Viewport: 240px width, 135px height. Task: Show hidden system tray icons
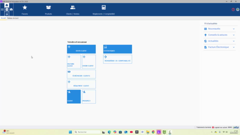pyautogui.click(x=211, y=132)
